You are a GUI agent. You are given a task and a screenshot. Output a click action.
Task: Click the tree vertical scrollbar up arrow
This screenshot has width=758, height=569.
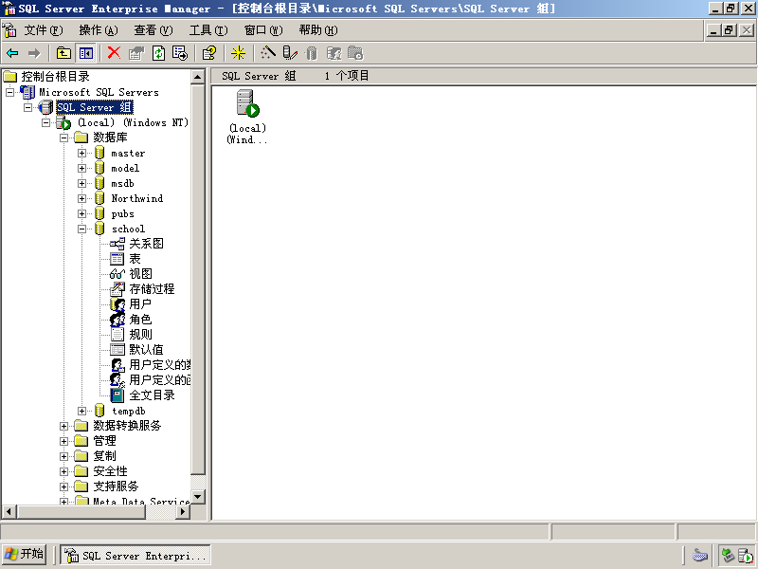click(x=197, y=77)
